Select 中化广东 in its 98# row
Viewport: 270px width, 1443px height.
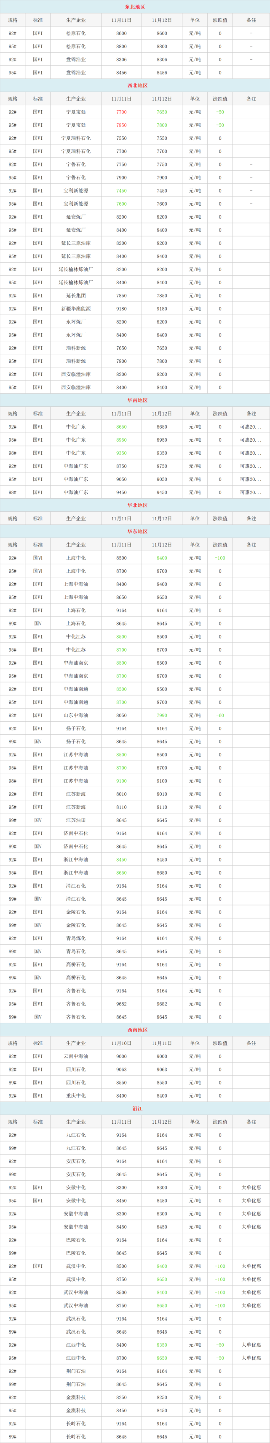pos(76,453)
